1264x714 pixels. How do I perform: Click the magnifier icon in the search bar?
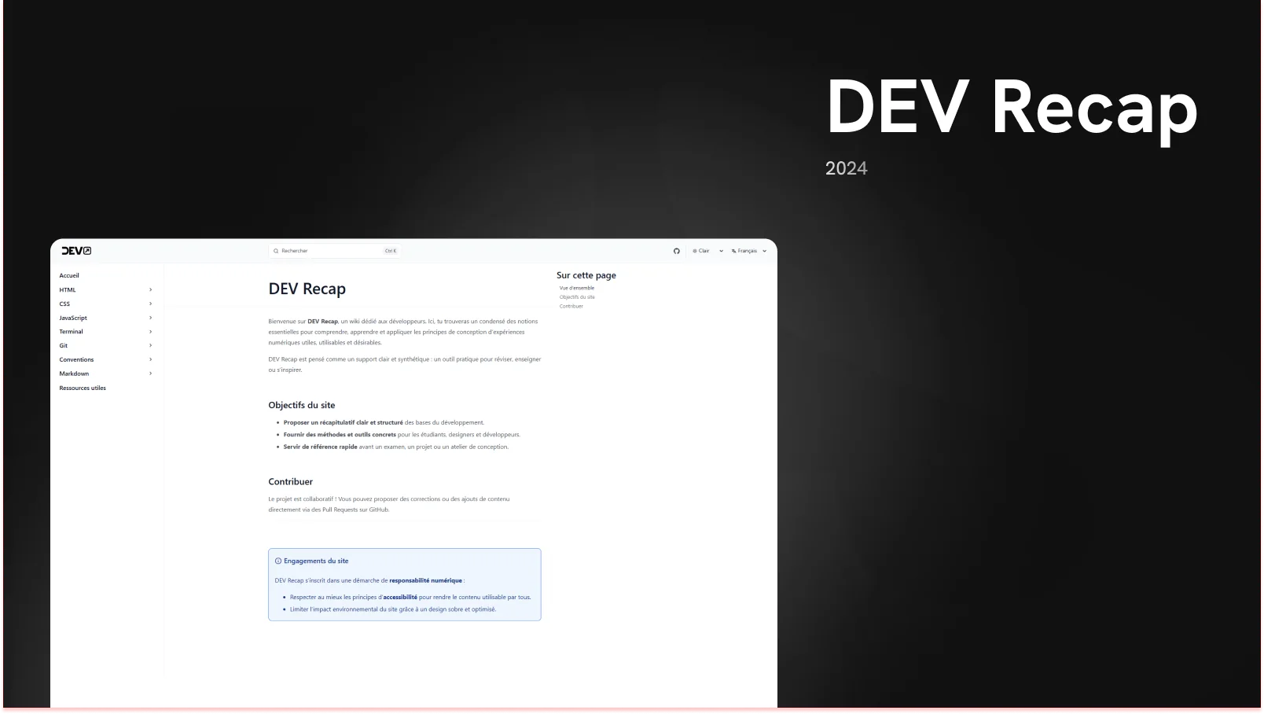[276, 251]
